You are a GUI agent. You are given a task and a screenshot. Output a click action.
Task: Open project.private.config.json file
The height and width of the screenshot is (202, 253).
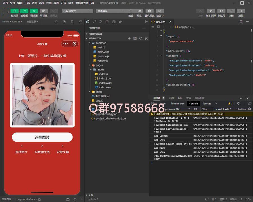pos(111,118)
